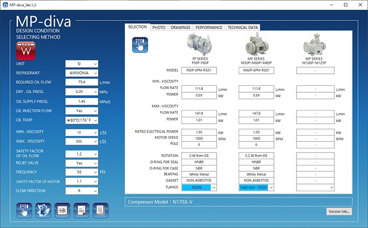This screenshot has height=228, width=368.
Task: Open the pump photo icon in bottom toolbar
Action: tap(43, 210)
